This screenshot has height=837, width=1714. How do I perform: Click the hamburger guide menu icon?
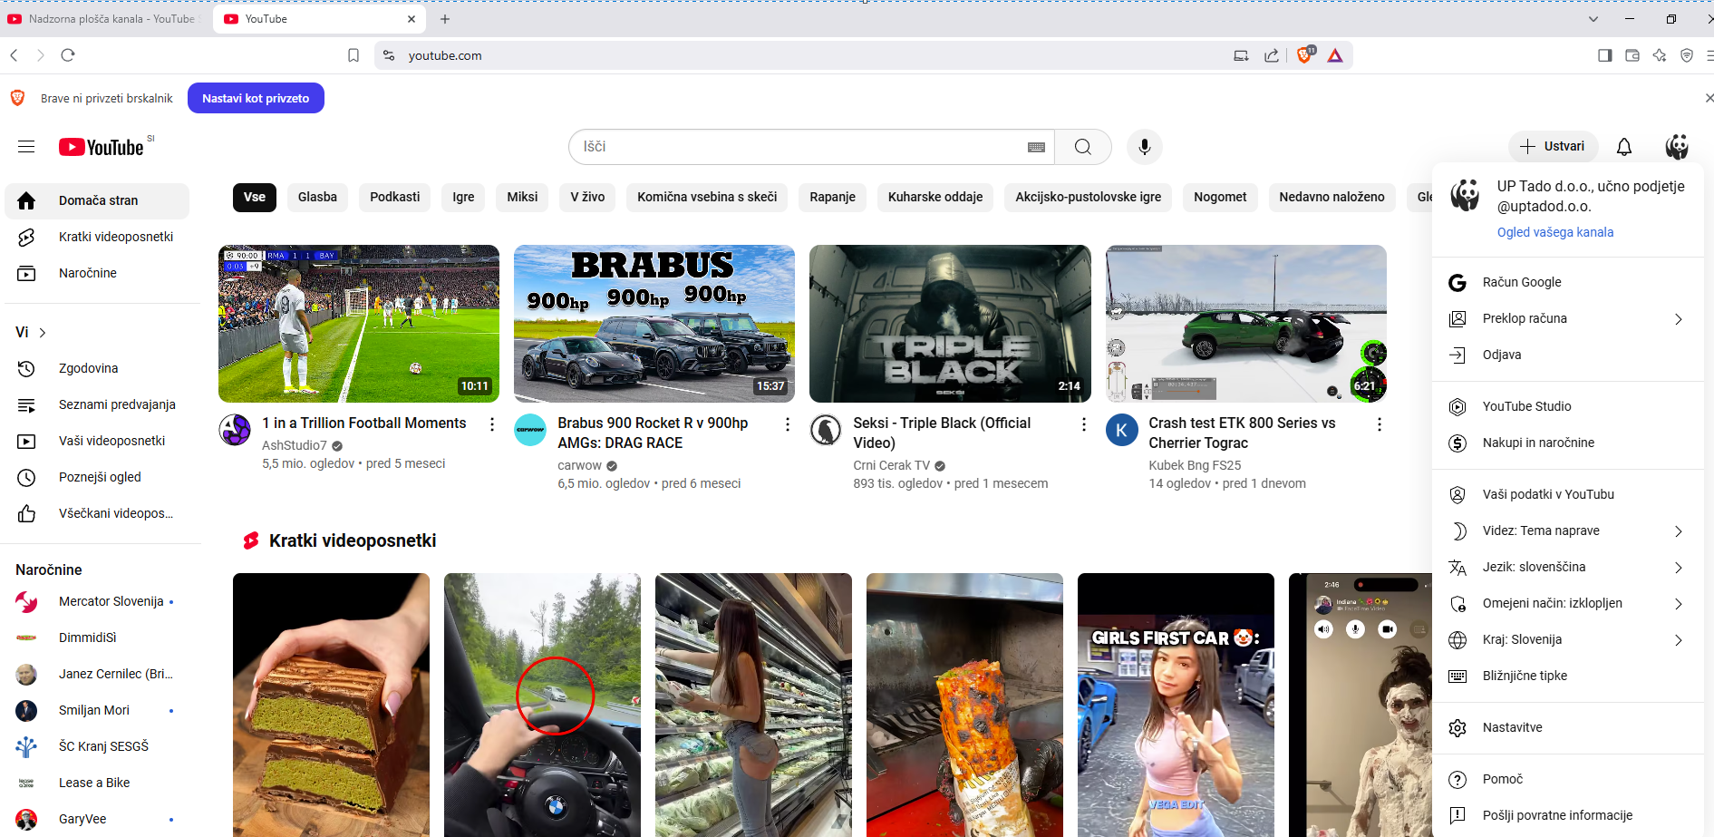click(x=26, y=147)
